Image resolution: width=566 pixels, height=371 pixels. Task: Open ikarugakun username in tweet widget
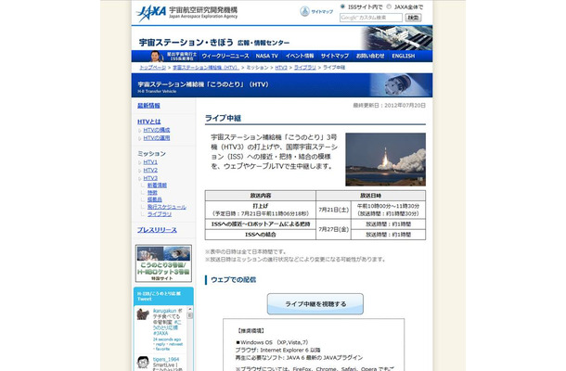[x=164, y=311]
